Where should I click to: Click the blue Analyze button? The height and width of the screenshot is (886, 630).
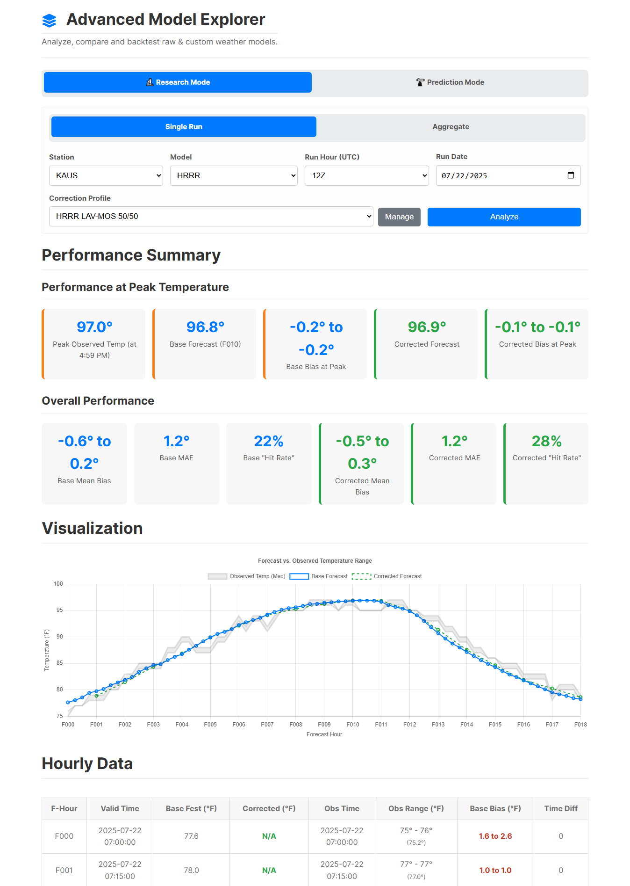click(x=504, y=217)
